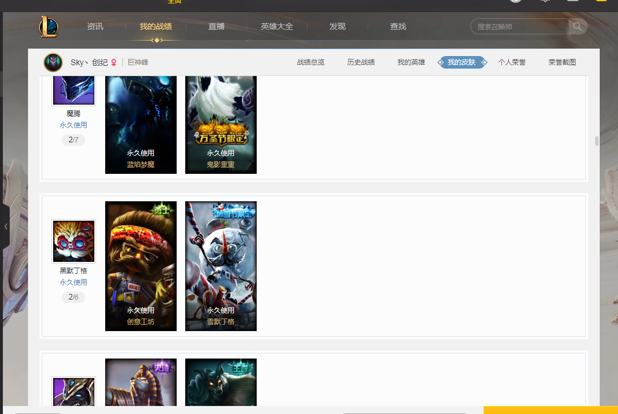
Task: Open 战绩总览 section
Action: [x=310, y=62]
